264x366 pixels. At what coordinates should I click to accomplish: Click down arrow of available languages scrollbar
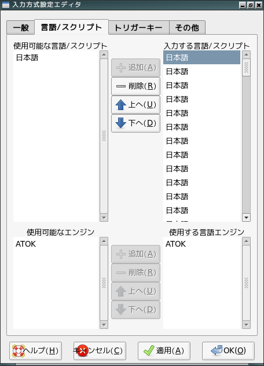tap(104, 218)
